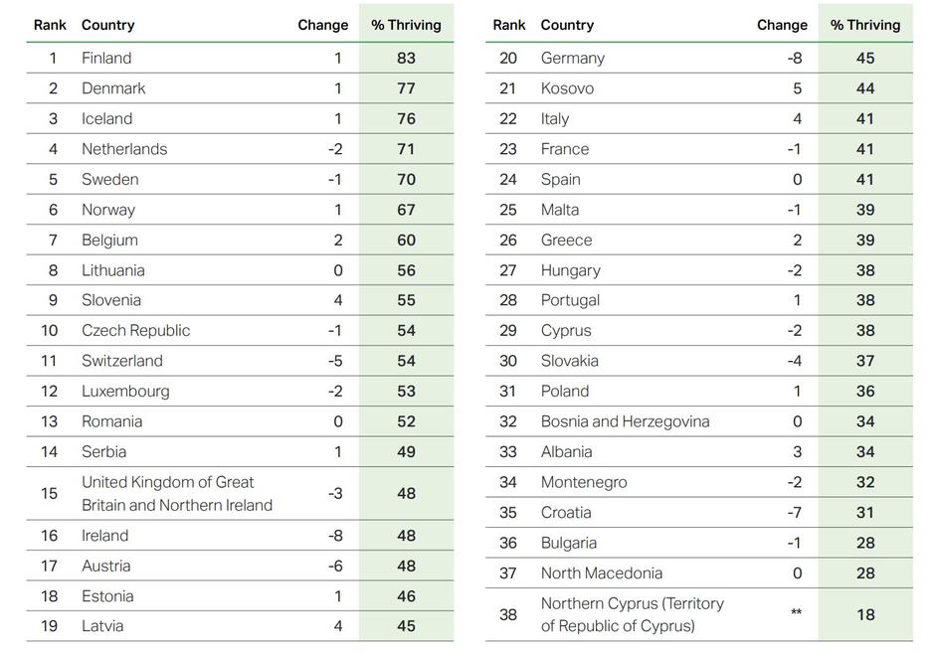Click the Germany country name
Viewport: 935px width, 653px height.
(x=572, y=58)
